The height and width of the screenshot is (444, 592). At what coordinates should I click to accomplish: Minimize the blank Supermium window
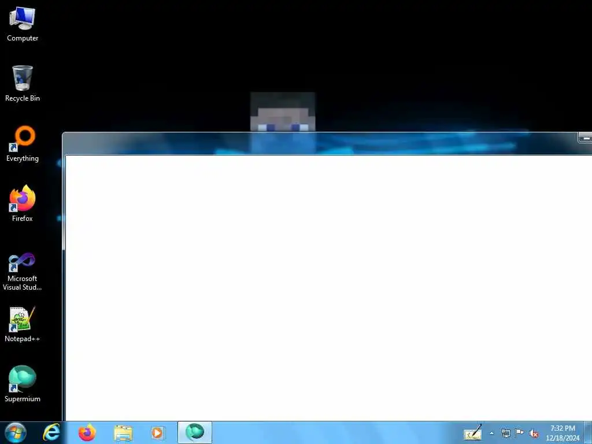586,139
